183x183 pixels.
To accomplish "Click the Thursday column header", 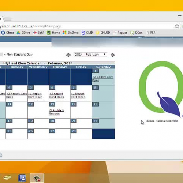I will point(60,67).
